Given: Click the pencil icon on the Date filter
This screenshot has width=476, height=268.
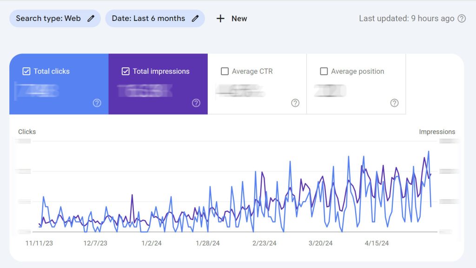Looking at the screenshot, I should click(195, 18).
